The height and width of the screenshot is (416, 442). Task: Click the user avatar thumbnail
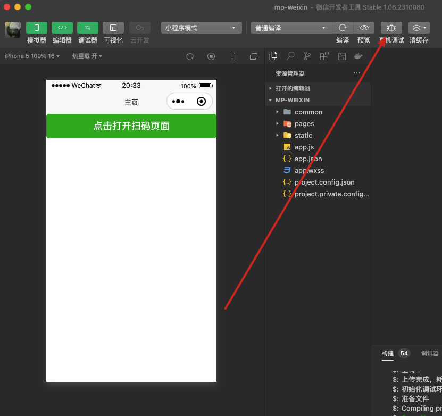click(13, 30)
